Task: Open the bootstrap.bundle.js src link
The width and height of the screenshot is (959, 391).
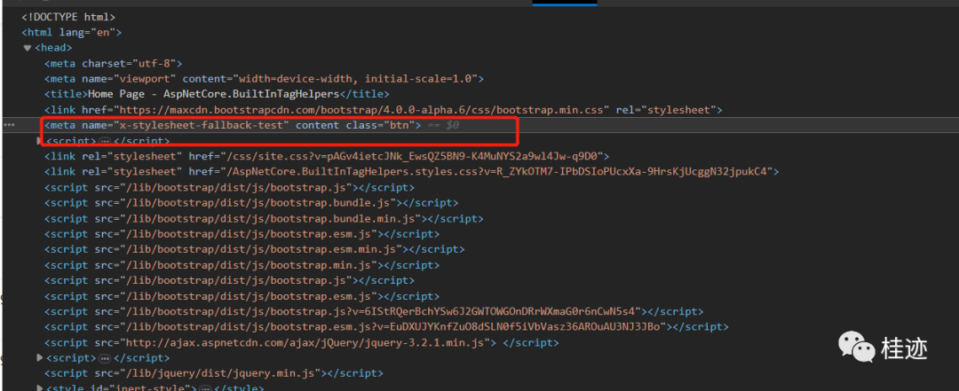Action: pos(261,203)
